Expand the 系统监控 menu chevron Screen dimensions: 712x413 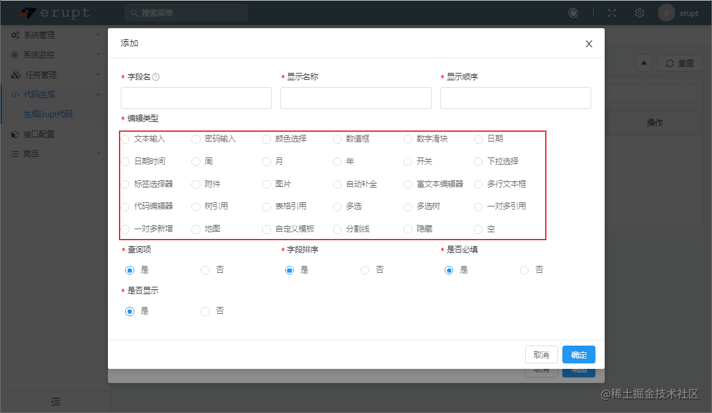pos(99,55)
